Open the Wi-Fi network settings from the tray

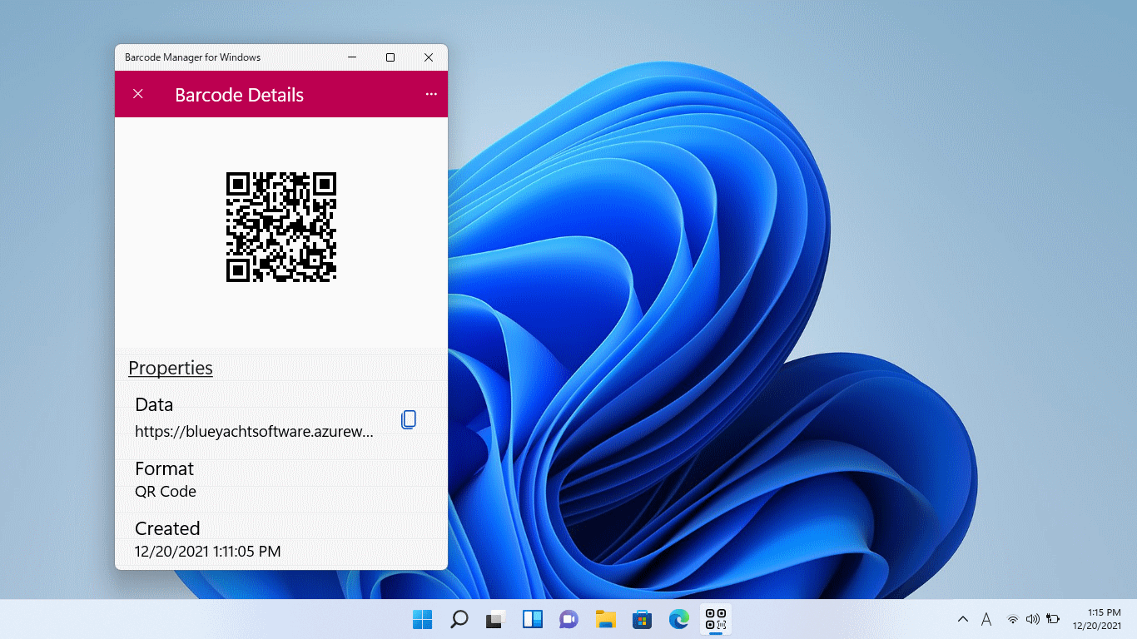click(x=1013, y=619)
